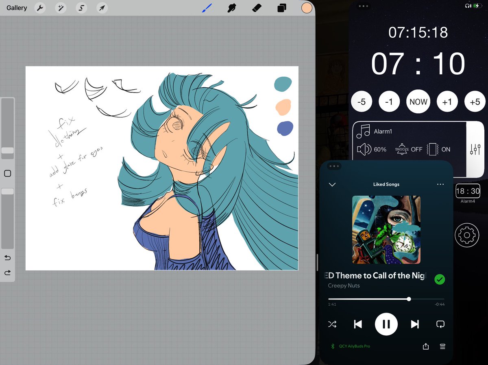The image size is (488, 365).
Task: Select the Smudge tool
Action: (233, 8)
